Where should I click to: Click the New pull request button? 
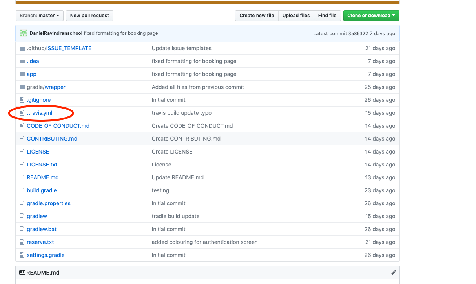(x=89, y=16)
